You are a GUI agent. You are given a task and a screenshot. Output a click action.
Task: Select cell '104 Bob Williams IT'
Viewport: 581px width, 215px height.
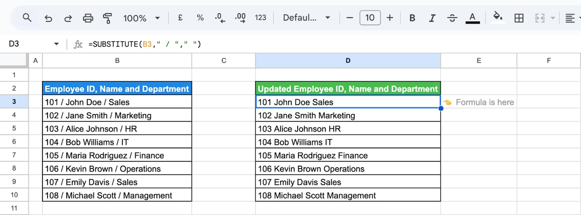coord(348,142)
